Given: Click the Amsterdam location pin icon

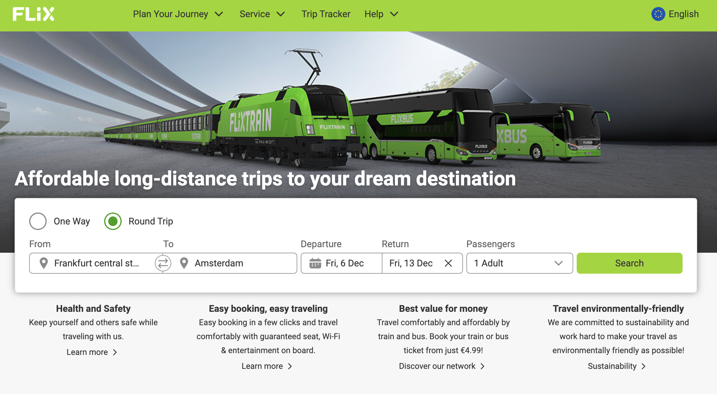Looking at the screenshot, I should click(184, 263).
